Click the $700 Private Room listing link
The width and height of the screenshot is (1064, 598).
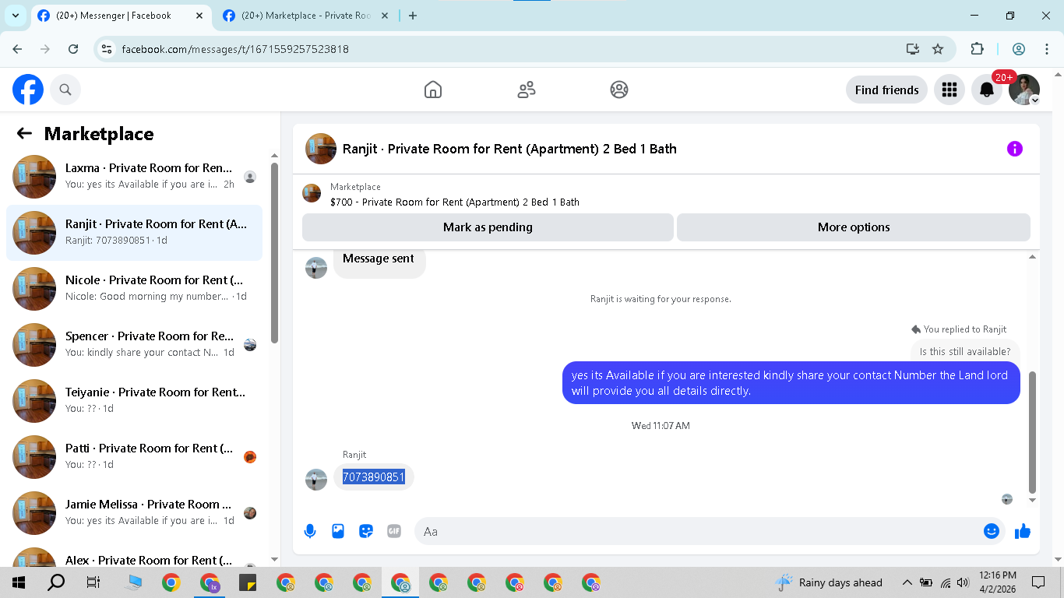tap(455, 202)
